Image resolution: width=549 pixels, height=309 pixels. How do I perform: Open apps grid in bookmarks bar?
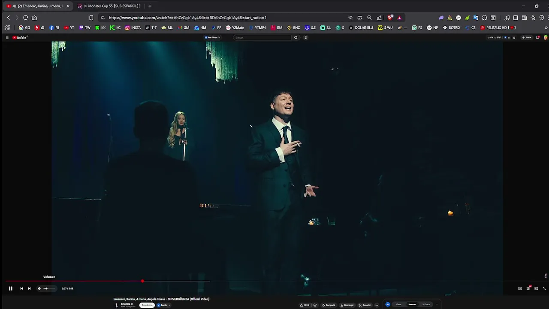click(x=8, y=28)
